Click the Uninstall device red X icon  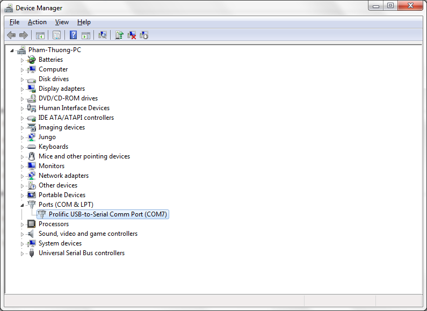click(132, 35)
